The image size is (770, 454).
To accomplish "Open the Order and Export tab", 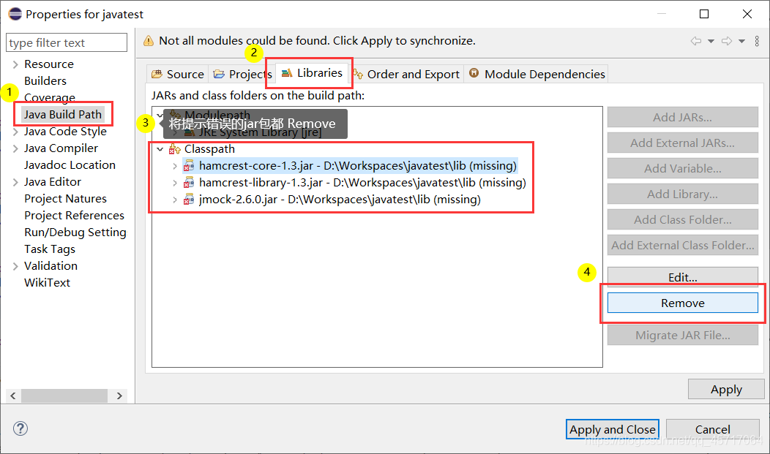I will coord(407,74).
